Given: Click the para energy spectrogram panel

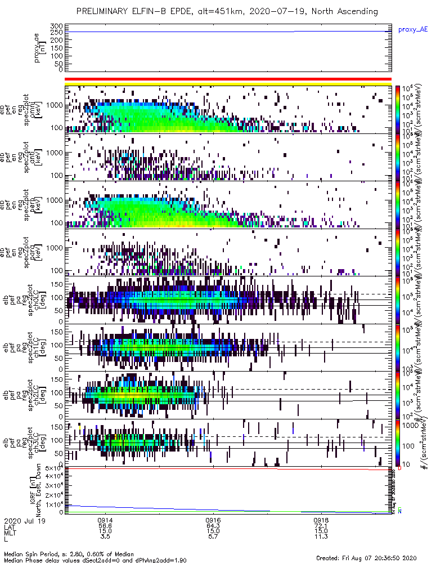Looking at the screenshot, I should click(x=228, y=252).
